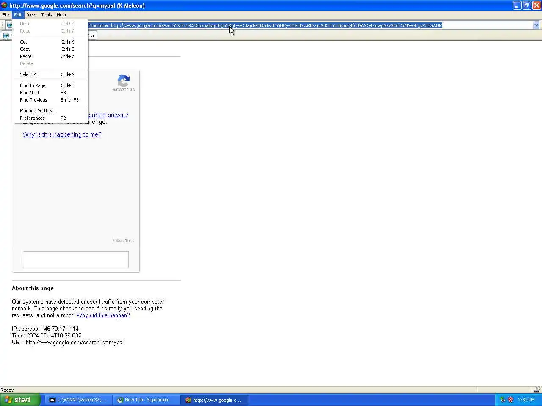Choose Cut from the Edit menu

pyautogui.click(x=50, y=42)
